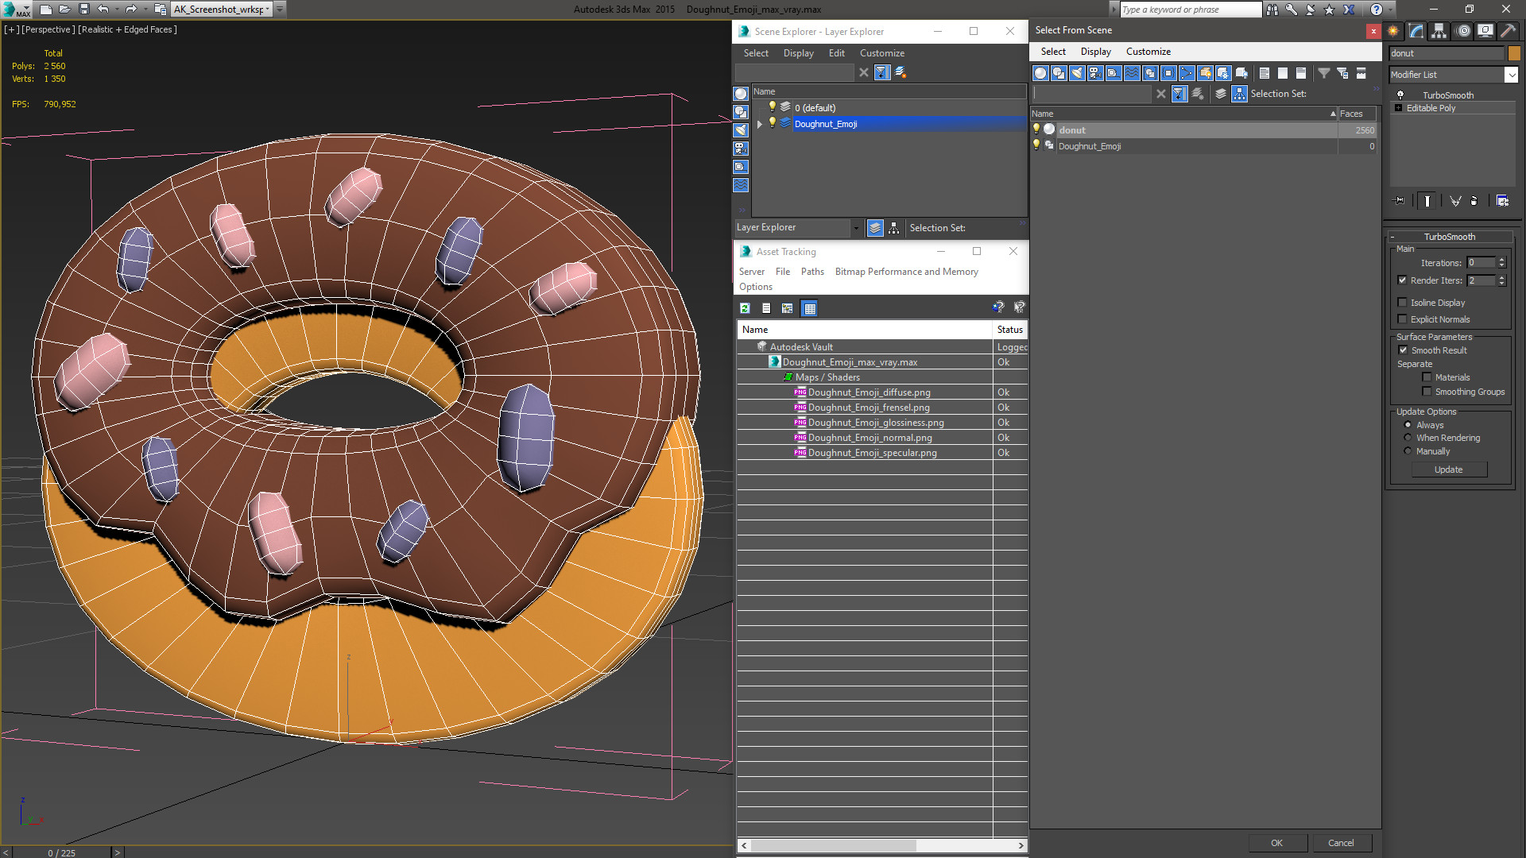Uncheck the Smooth Result checkbox
1526x858 pixels.
1403,350
